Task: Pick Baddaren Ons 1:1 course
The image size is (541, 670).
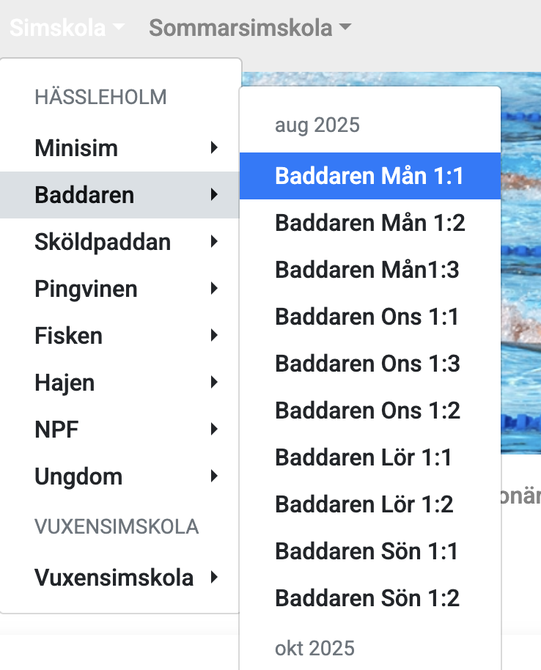Action: coord(367,317)
